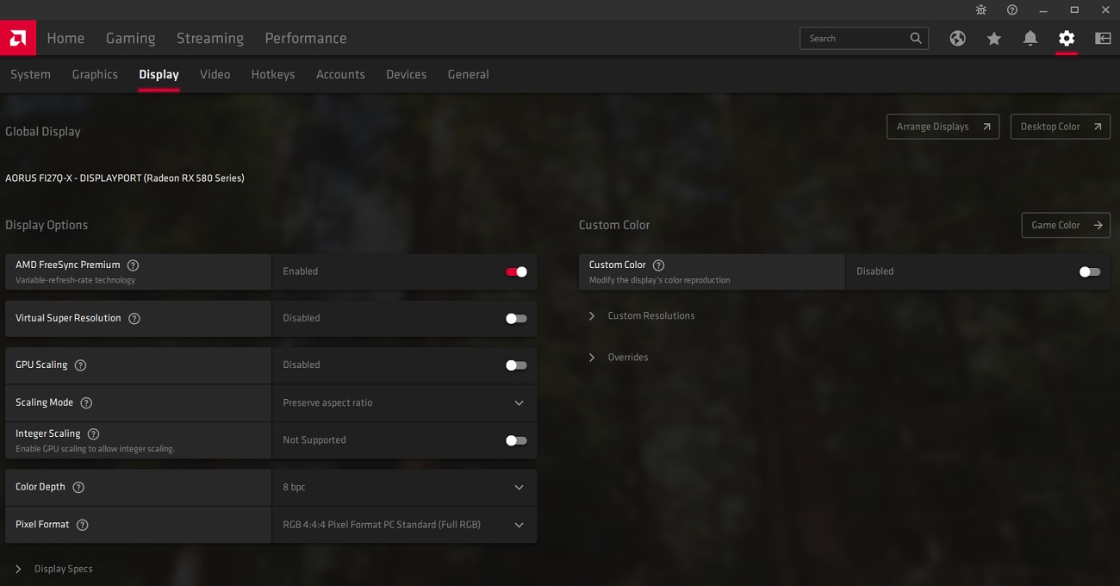Image resolution: width=1120 pixels, height=586 pixels.
Task: Click the Desktop Color button
Action: (1061, 127)
